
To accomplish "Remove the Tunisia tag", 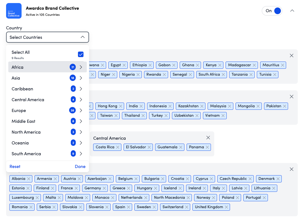I will 275,75.
